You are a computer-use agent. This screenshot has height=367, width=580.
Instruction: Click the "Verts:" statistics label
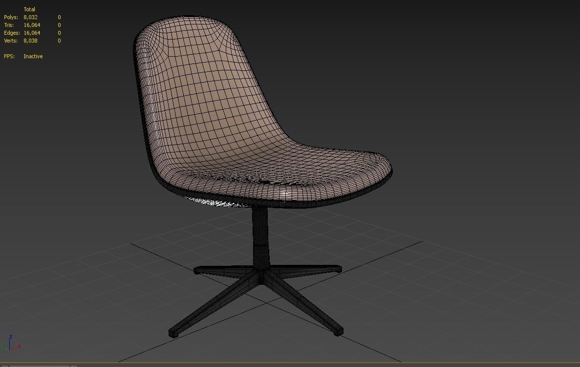11,41
